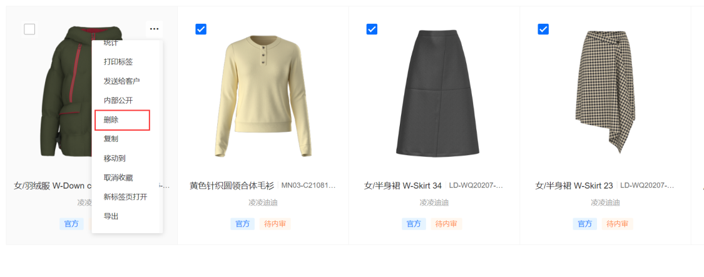The height and width of the screenshot is (277, 704).
Task: Tick the checkbox on the green down jacket card
Action: (x=29, y=29)
